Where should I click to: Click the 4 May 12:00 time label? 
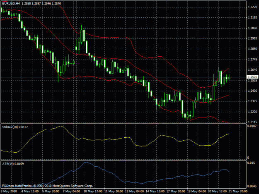click(30, 192)
